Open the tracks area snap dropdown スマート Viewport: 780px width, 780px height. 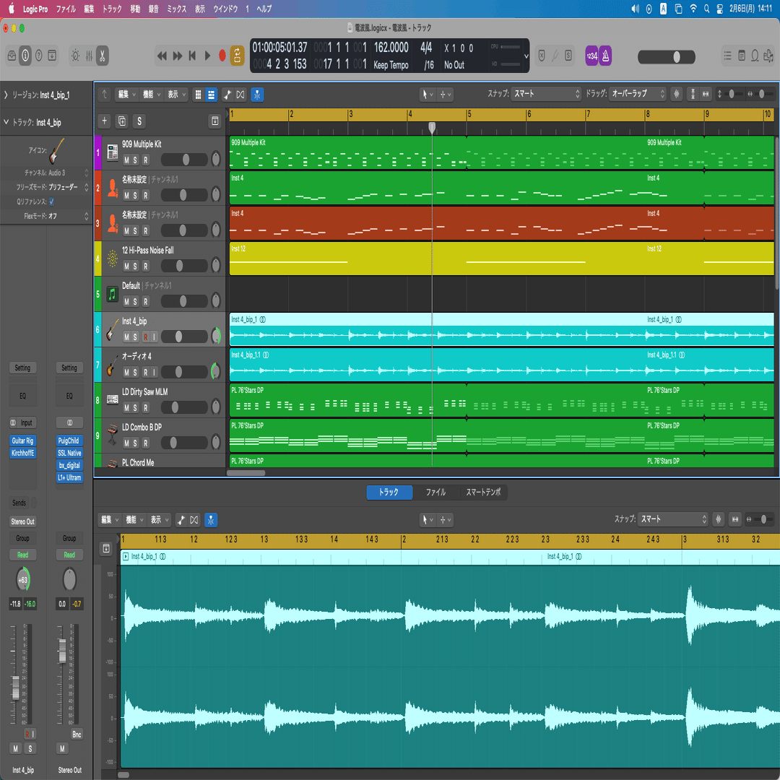[x=545, y=93]
